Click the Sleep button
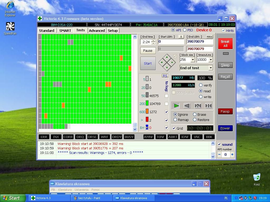This screenshot has height=202, width=270. click(225, 65)
